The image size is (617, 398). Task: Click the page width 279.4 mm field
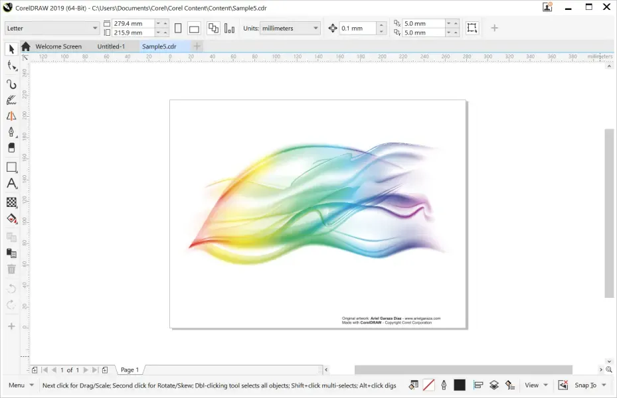(133, 24)
